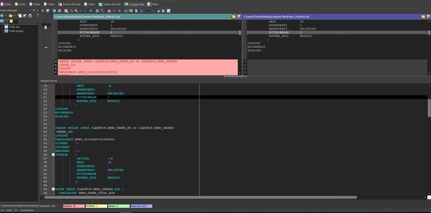This screenshot has width=431, height=213.
Task: Switch to the Schema Browser tab
Action: click(70, 4)
